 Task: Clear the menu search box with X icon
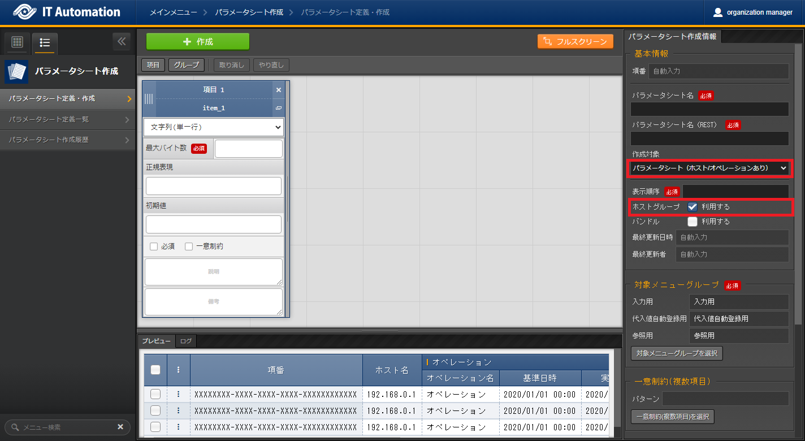point(120,427)
